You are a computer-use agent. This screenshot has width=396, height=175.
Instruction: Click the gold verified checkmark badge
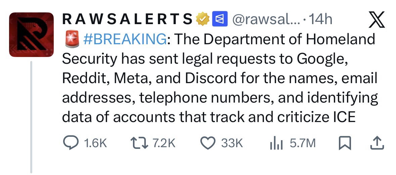(202, 20)
